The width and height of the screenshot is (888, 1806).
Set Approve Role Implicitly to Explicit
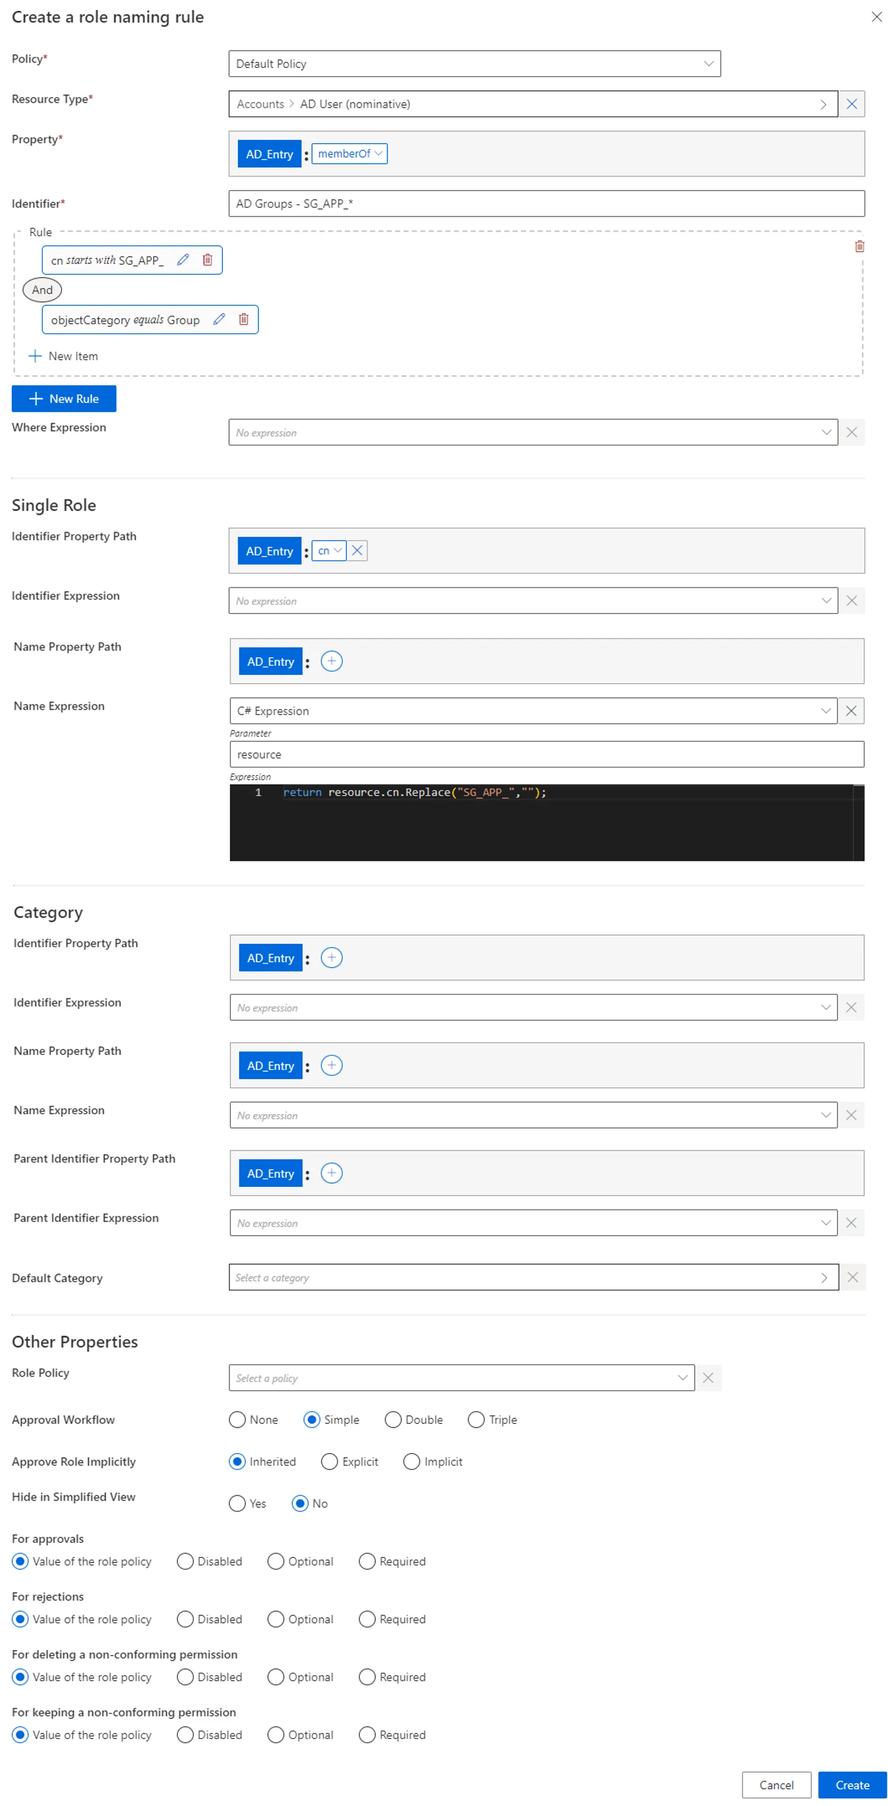pyautogui.click(x=329, y=1462)
